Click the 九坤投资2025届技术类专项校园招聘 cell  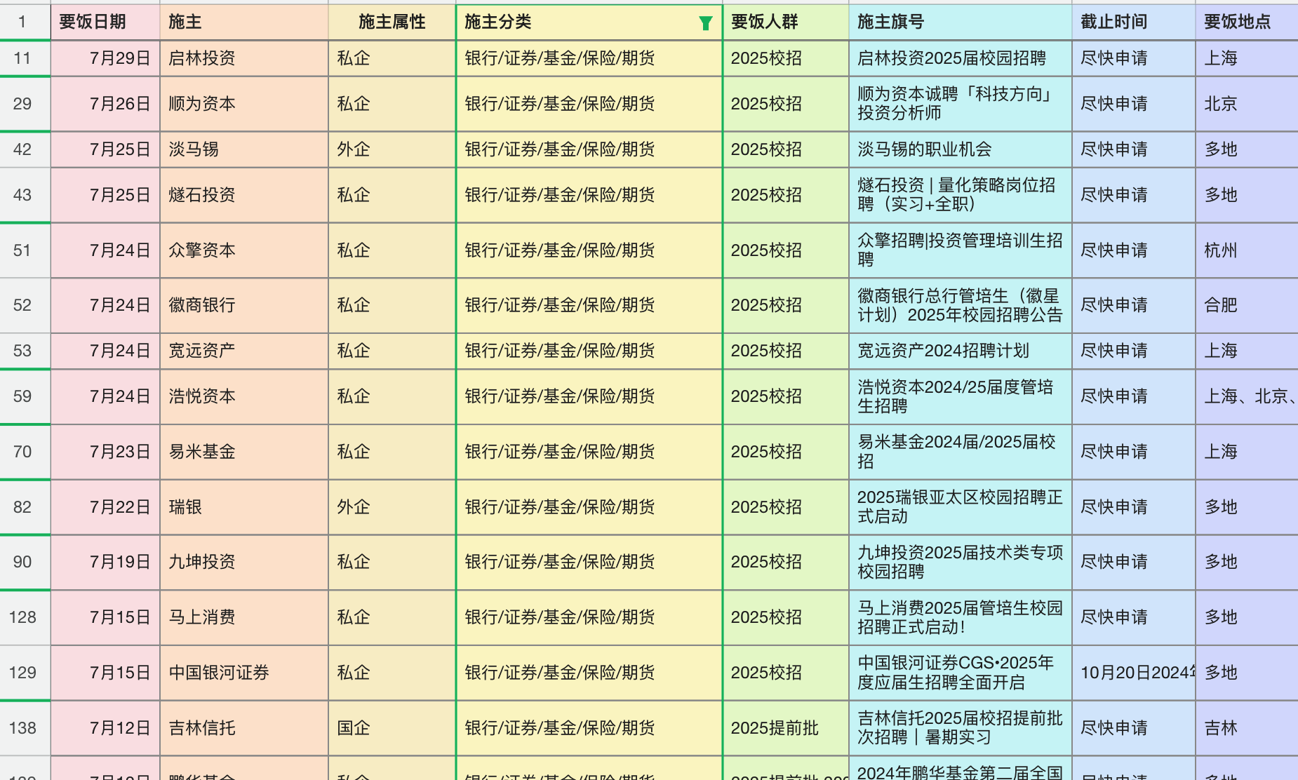click(959, 562)
